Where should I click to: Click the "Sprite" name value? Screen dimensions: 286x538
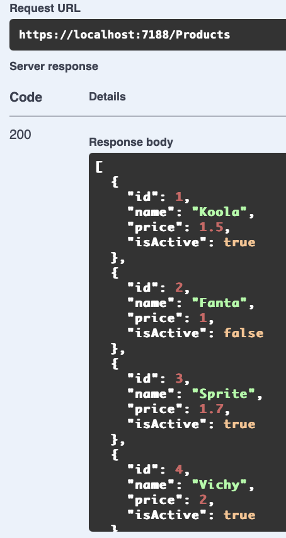[x=223, y=393]
